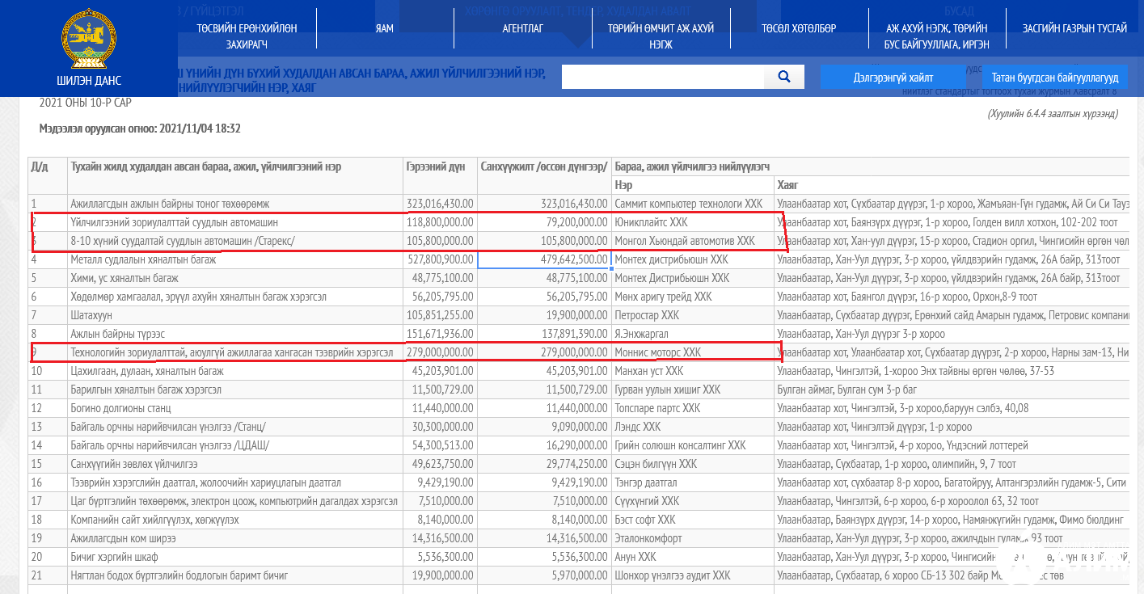Focus the search text field

tap(663, 77)
